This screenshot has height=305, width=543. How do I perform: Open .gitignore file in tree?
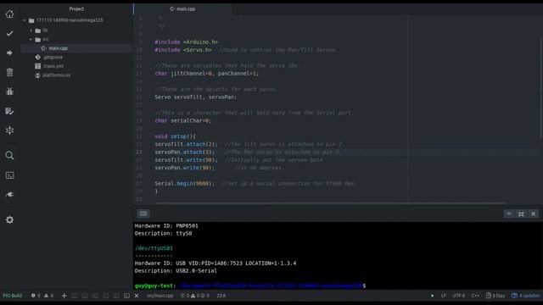tap(53, 58)
